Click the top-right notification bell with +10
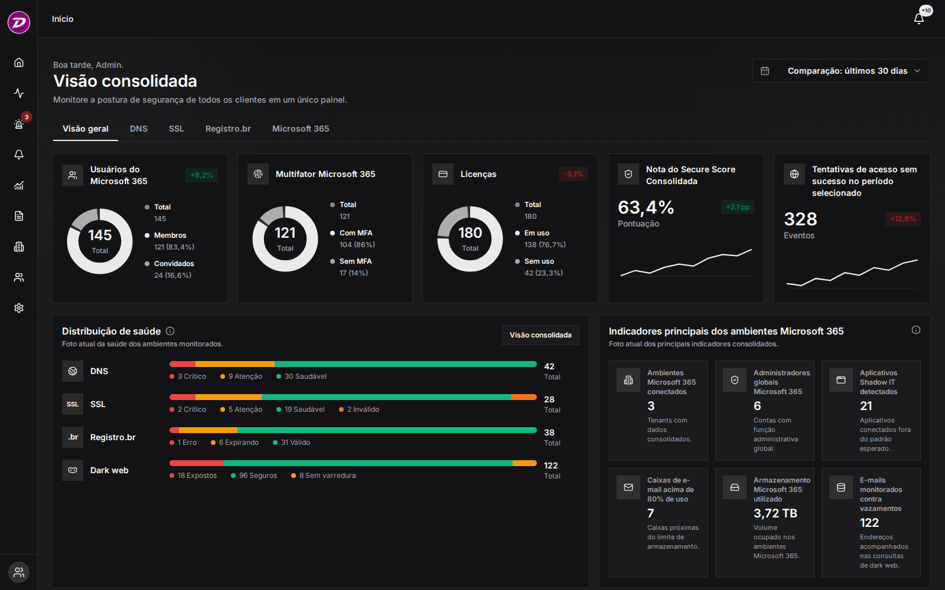 919,19
